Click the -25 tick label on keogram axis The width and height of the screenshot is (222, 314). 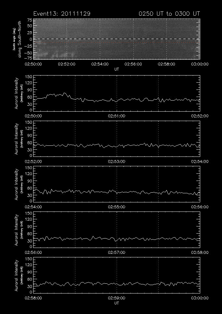(x=29, y=47)
